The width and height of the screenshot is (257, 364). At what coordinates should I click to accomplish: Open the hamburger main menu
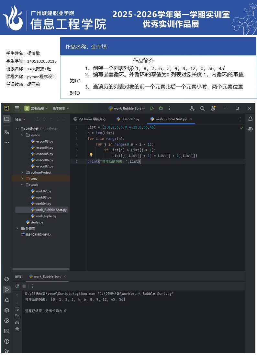[x=17, y=108]
